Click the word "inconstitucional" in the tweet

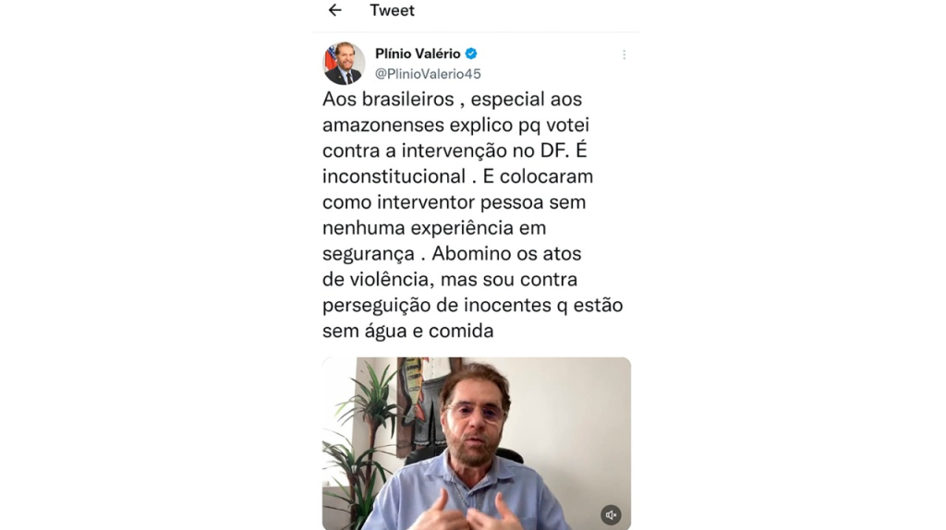(x=394, y=176)
